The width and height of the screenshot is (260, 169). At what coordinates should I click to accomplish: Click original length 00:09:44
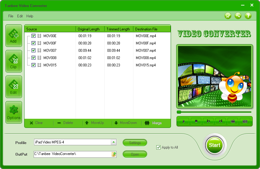click(85, 50)
